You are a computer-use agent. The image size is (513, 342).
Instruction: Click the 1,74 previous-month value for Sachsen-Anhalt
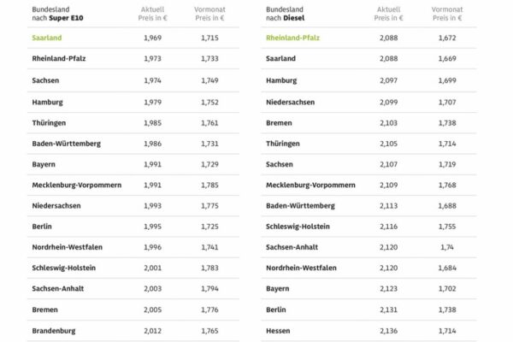point(449,247)
